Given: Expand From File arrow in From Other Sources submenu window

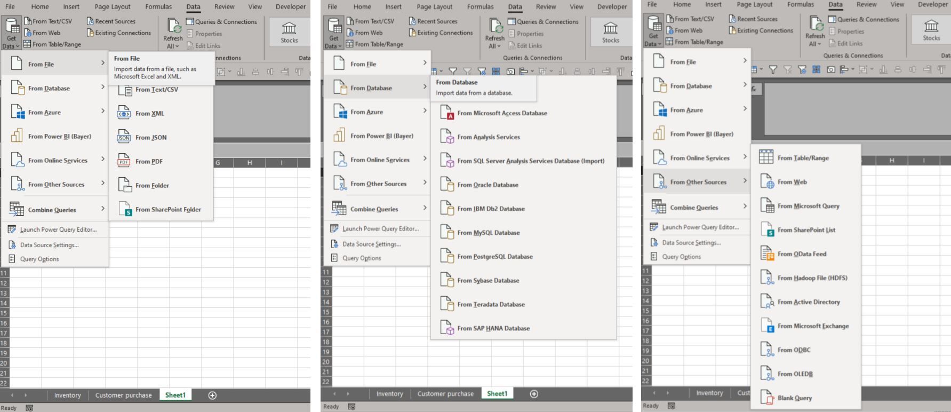Looking at the screenshot, I should [x=745, y=60].
